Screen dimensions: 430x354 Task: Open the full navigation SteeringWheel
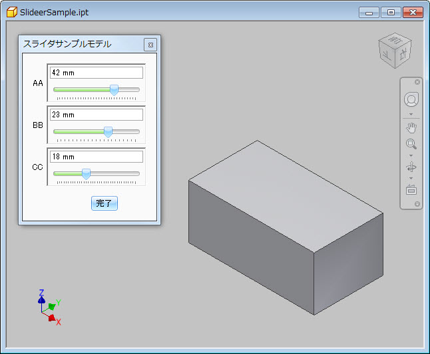[411, 99]
